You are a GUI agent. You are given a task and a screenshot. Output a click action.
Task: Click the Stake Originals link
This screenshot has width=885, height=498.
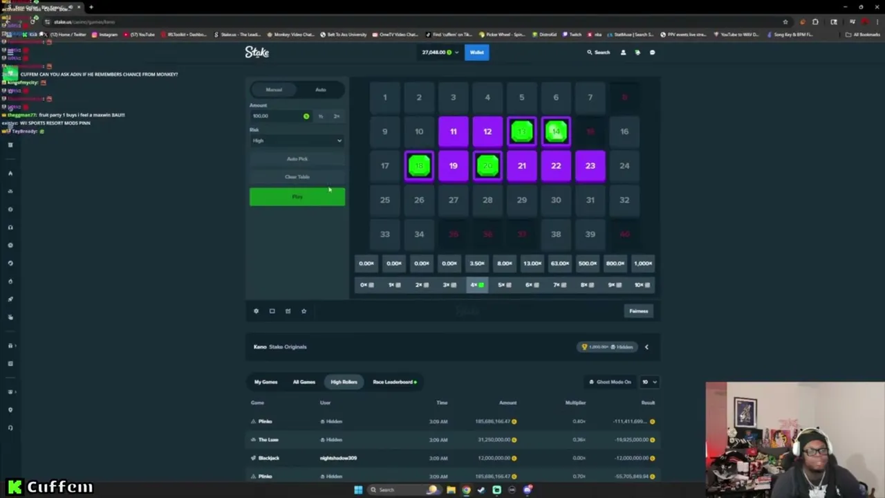coord(288,347)
